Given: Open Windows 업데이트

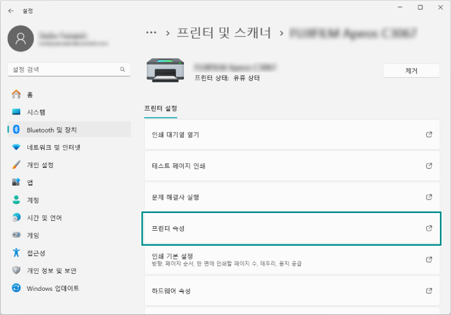Looking at the screenshot, I should point(69,288).
